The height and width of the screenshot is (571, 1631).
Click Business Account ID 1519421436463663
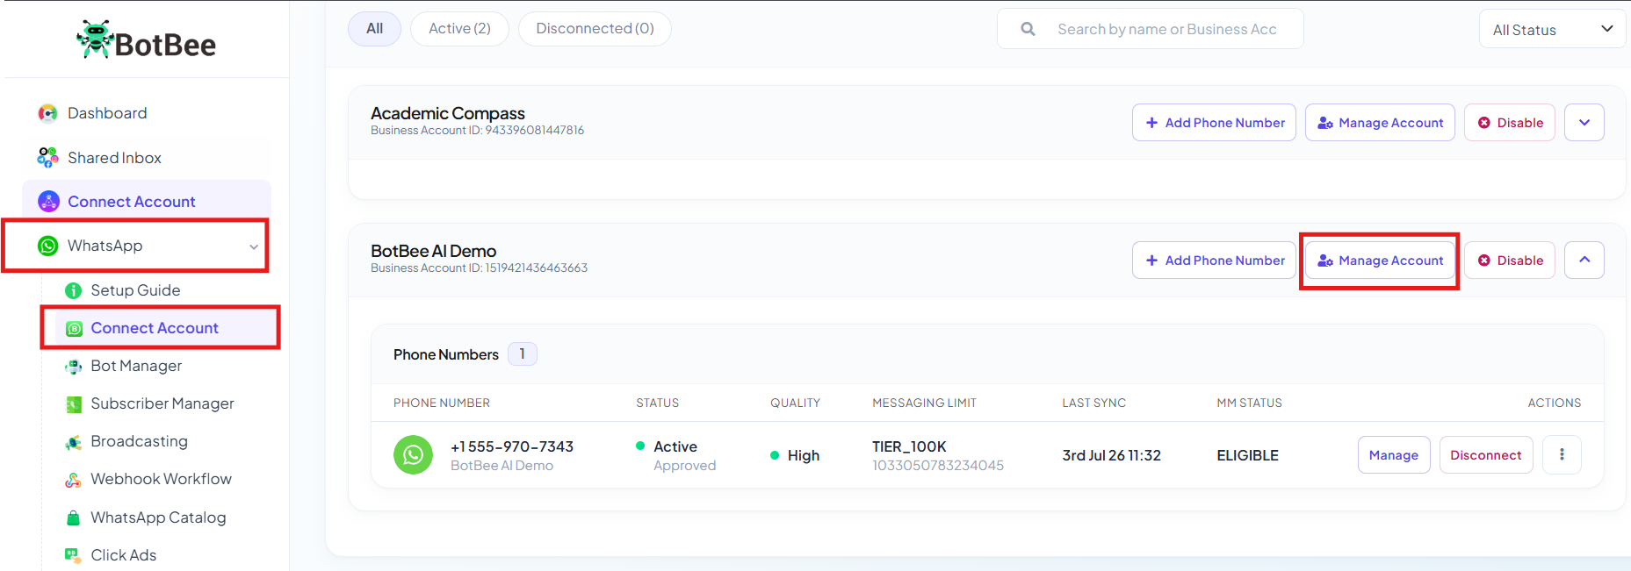[479, 268]
